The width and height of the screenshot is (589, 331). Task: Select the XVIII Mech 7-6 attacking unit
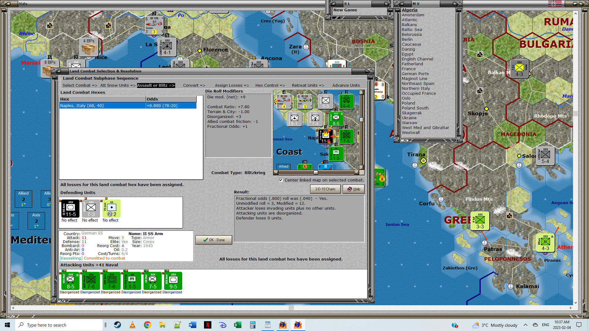point(91,281)
